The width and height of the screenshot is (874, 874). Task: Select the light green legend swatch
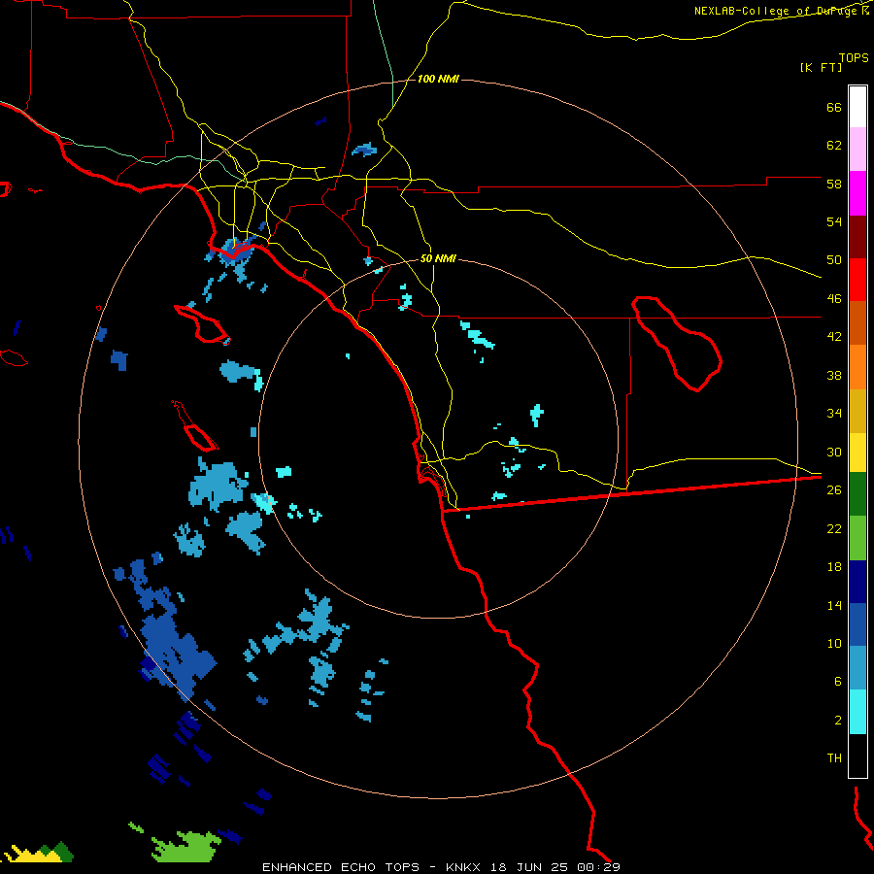857,538
